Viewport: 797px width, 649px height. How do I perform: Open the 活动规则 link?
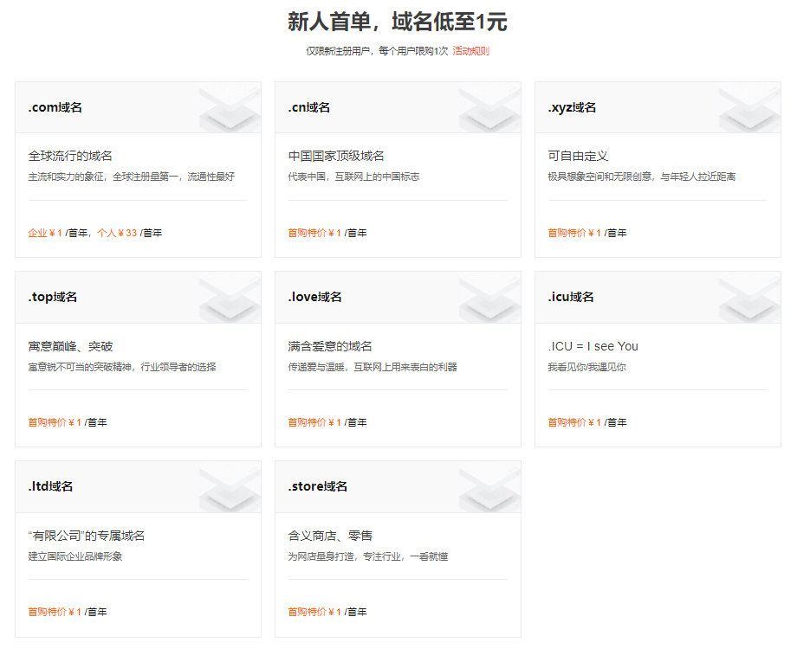click(470, 51)
